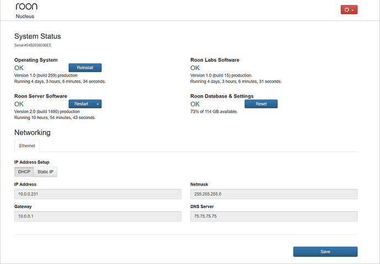Click the Netmask label
This screenshot has height=264, width=380.
tap(199, 185)
